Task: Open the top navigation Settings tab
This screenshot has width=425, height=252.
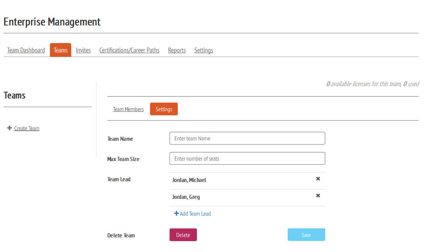Action: point(203,50)
